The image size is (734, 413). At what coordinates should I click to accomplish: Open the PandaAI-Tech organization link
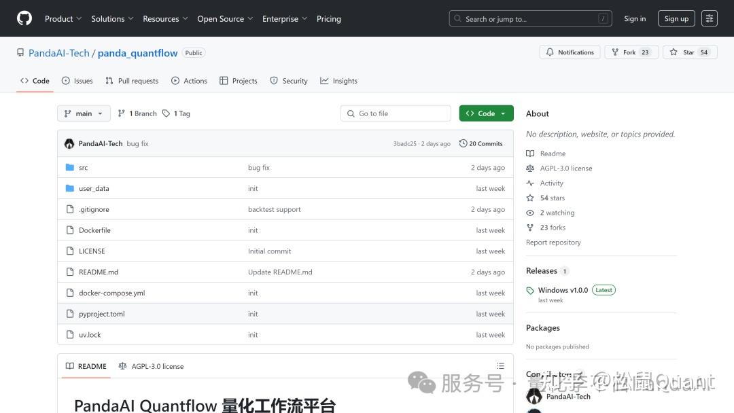pos(59,53)
